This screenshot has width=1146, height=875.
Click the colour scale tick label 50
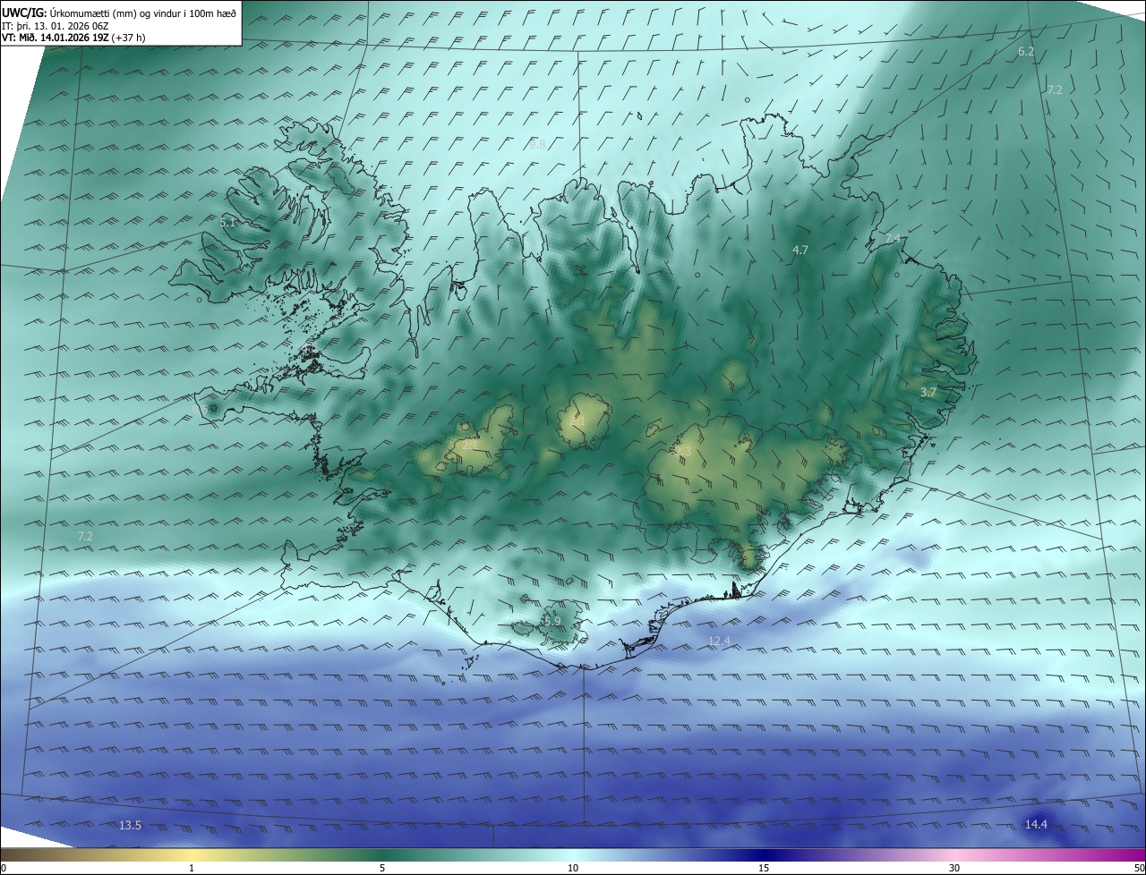[1138, 869]
